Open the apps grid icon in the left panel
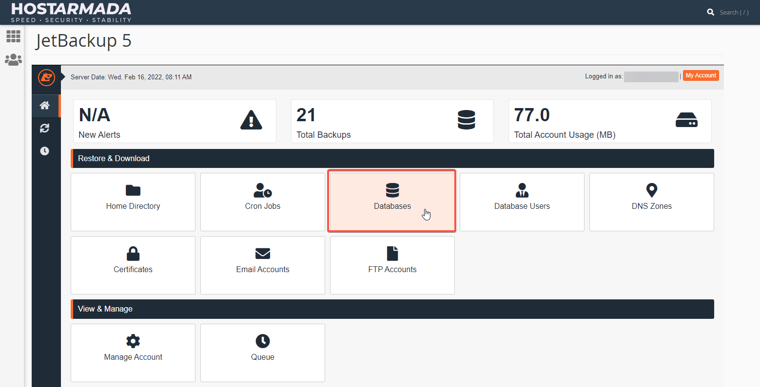 [x=13, y=36]
